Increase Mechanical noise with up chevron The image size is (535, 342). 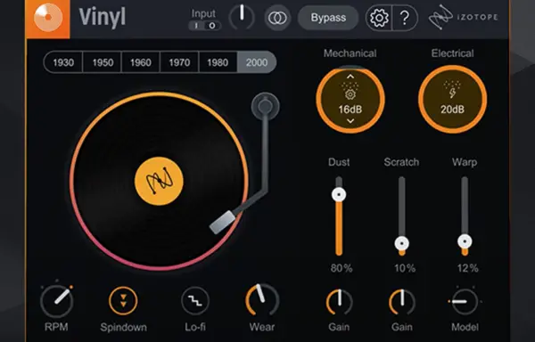pyautogui.click(x=350, y=77)
